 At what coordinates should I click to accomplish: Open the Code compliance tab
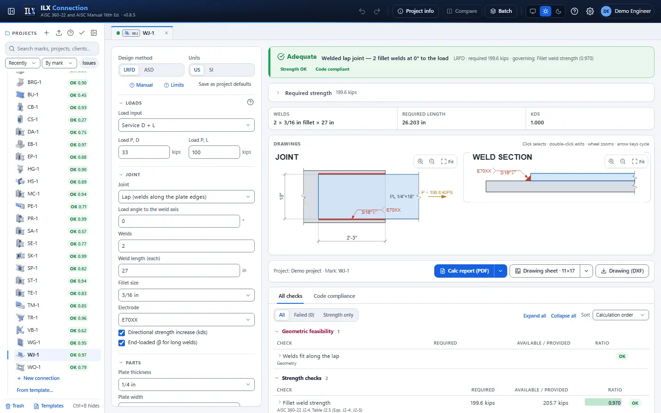pos(334,296)
